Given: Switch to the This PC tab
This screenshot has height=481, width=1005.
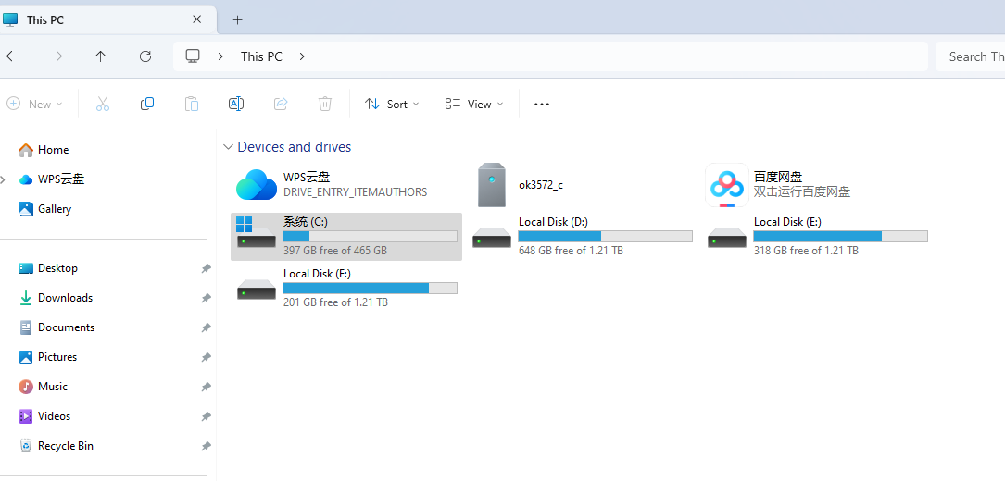Looking at the screenshot, I should pos(106,19).
